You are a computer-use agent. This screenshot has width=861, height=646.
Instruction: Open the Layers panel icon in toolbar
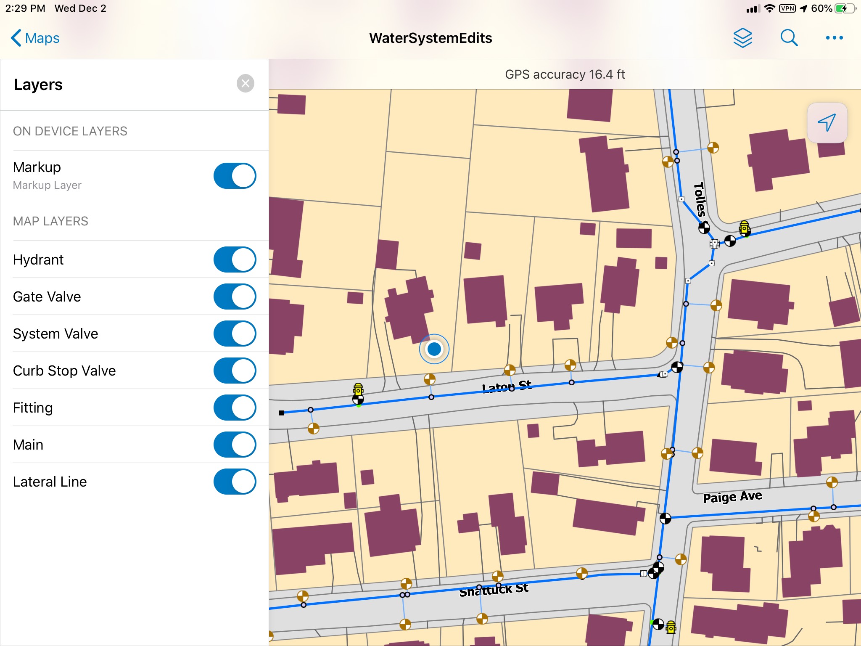pyautogui.click(x=742, y=38)
